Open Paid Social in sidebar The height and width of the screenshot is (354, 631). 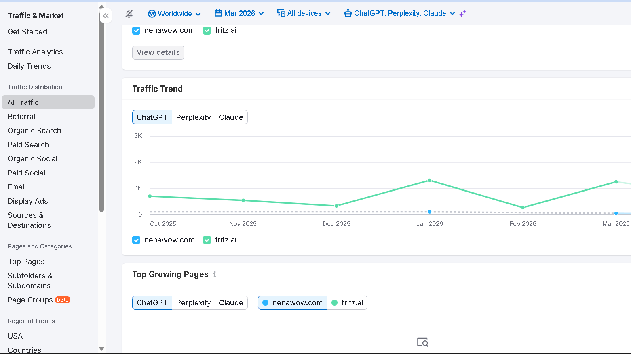27,173
